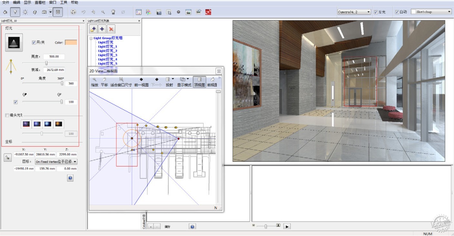
Task: Open the On Fixed Vertex target dropdown
Action: [x=56, y=162]
